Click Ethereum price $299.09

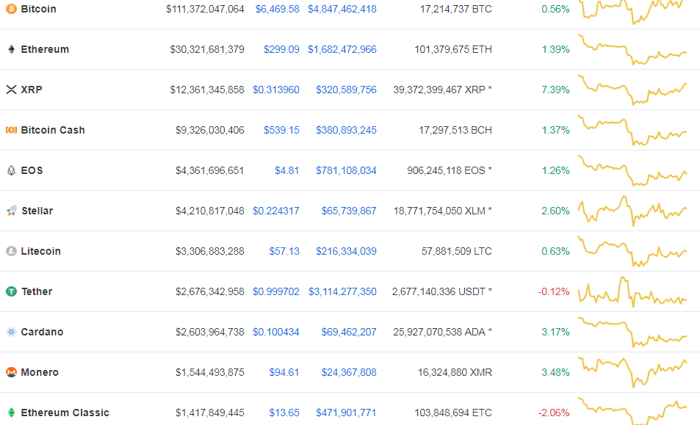point(281,49)
